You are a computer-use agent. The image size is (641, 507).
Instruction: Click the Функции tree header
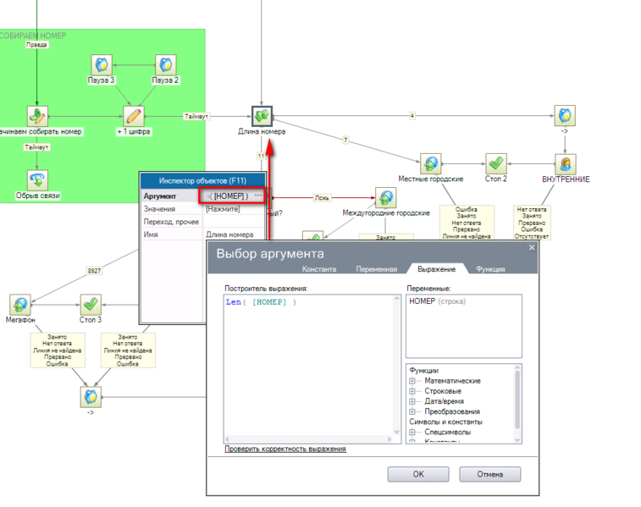click(424, 371)
